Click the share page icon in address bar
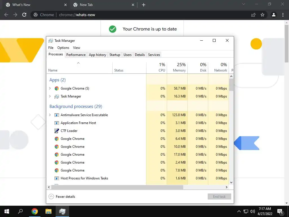Viewport: 289px width, 217px height. pyautogui.click(x=253, y=15)
